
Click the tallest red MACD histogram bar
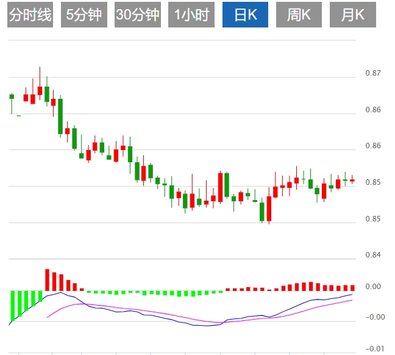click(47, 280)
